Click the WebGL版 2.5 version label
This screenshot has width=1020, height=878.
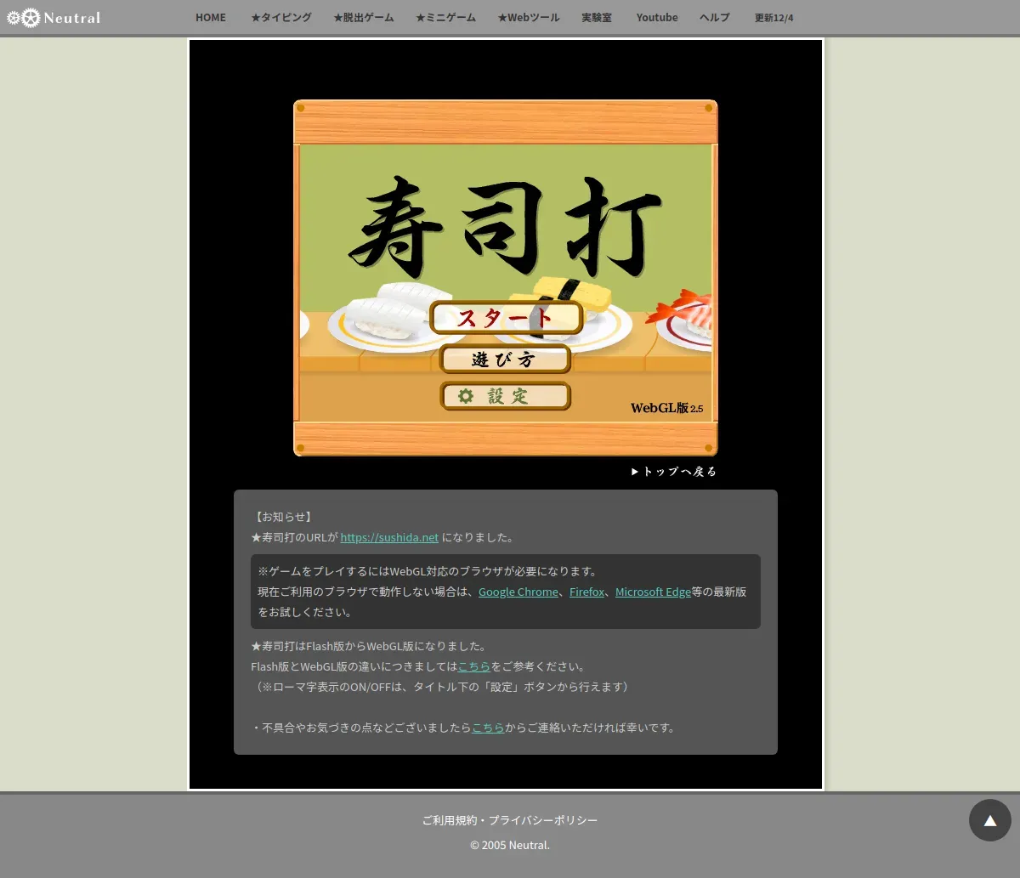click(x=666, y=408)
